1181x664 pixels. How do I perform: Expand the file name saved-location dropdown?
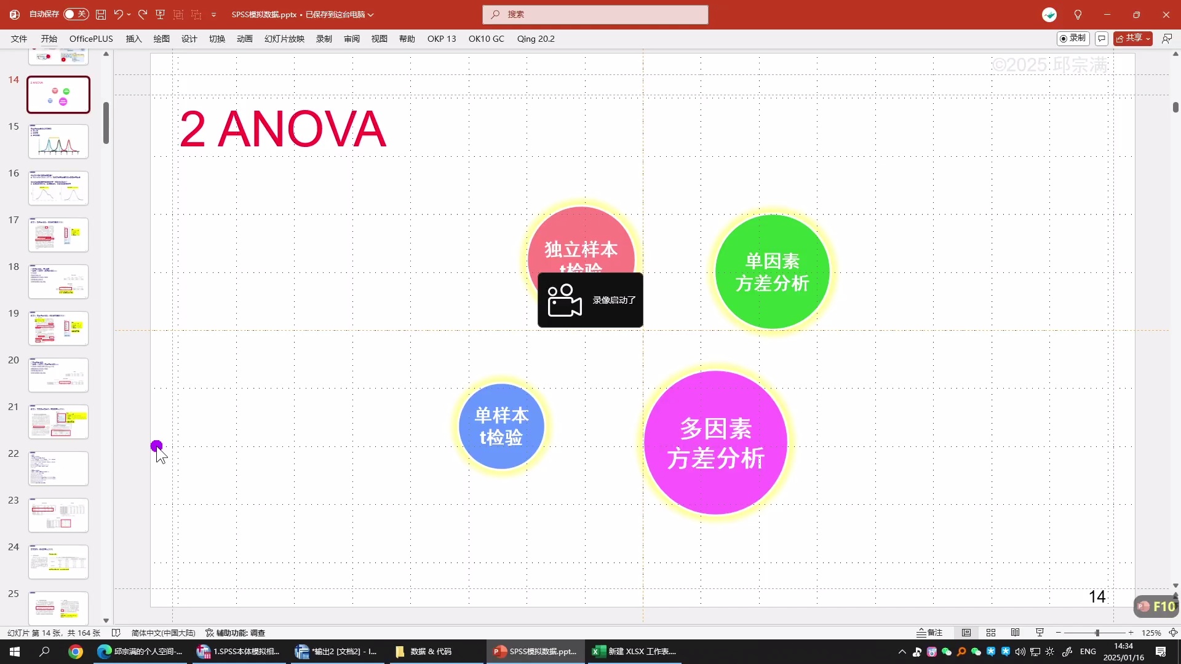pos(371,15)
